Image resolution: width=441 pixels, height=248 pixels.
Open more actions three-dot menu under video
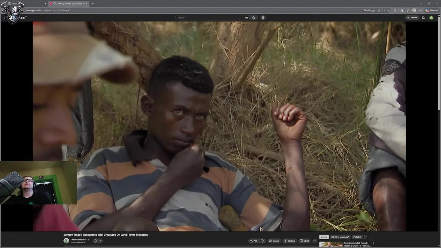(x=315, y=241)
